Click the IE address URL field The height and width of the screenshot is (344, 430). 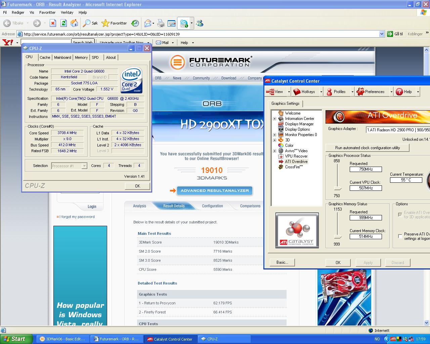pyautogui.click(x=201, y=34)
